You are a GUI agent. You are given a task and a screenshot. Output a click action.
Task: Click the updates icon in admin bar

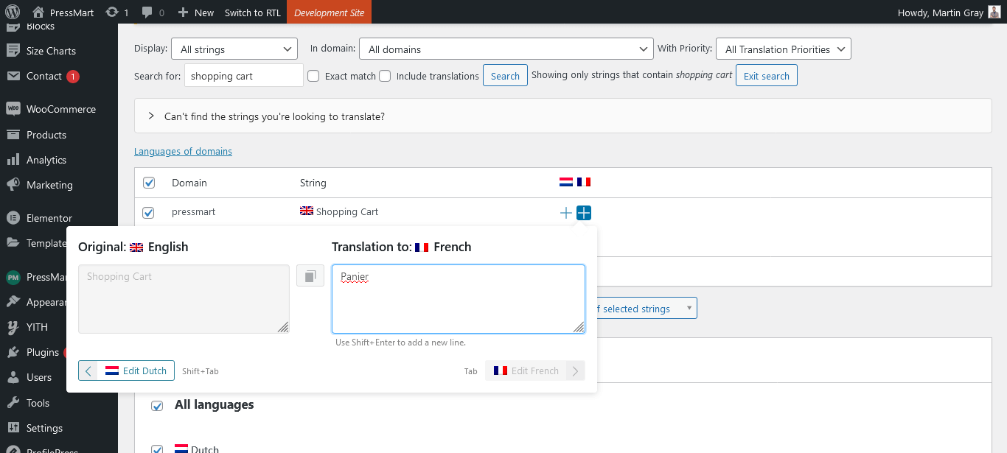pos(116,13)
